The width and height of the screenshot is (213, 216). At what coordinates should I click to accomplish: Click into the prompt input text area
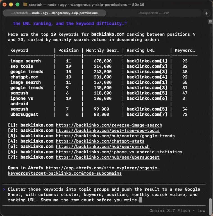(104, 195)
